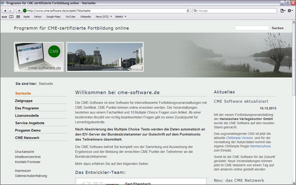This screenshot has width=296, height=185.
Task: Expand the Beliebt bookmark folder
Action: [121, 17]
